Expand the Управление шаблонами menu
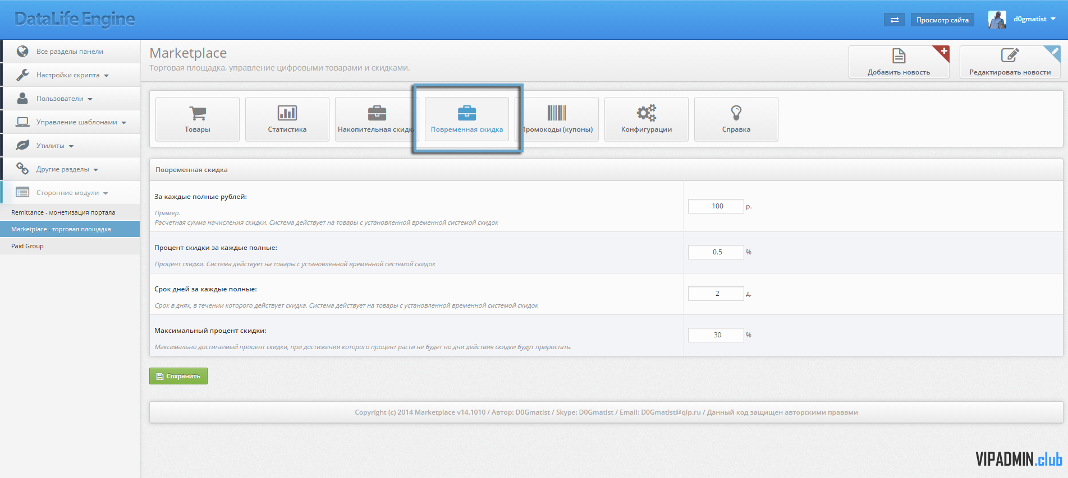 tap(71, 122)
